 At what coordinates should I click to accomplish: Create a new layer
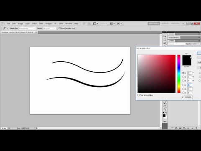pyautogui.click(x=192, y=128)
